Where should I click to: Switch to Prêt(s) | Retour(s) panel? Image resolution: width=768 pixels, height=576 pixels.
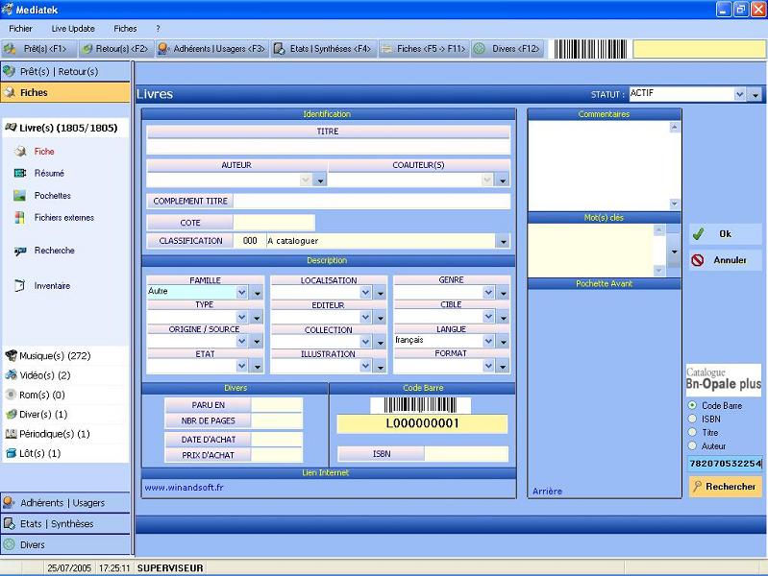[65, 71]
